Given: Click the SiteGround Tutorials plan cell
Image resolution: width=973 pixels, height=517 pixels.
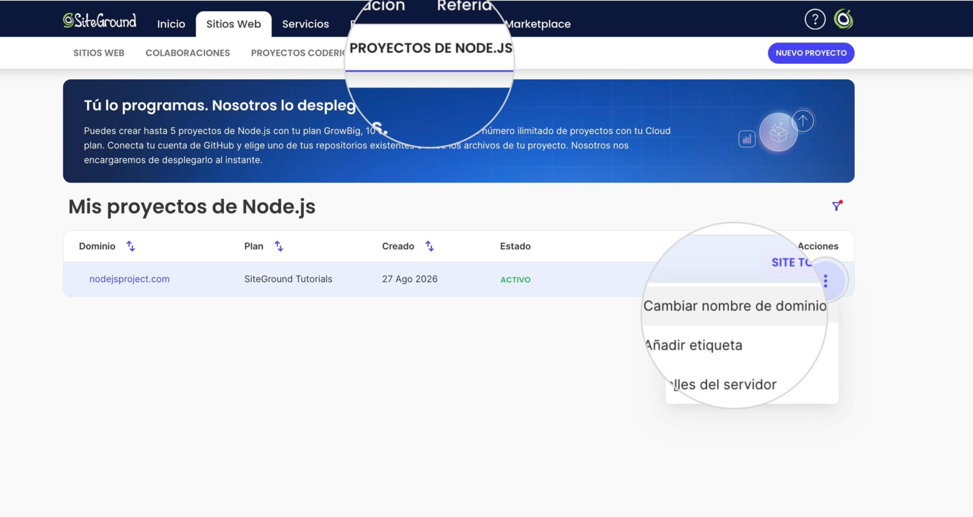Looking at the screenshot, I should click(288, 279).
